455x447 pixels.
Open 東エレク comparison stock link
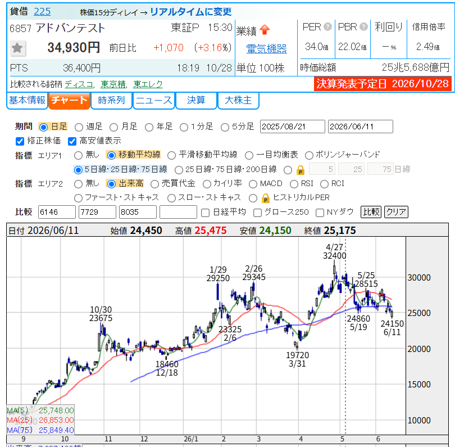(x=148, y=84)
